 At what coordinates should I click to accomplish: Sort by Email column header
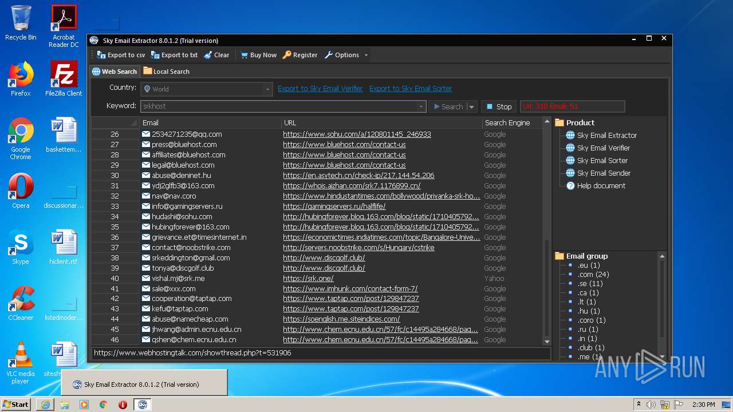click(x=210, y=122)
